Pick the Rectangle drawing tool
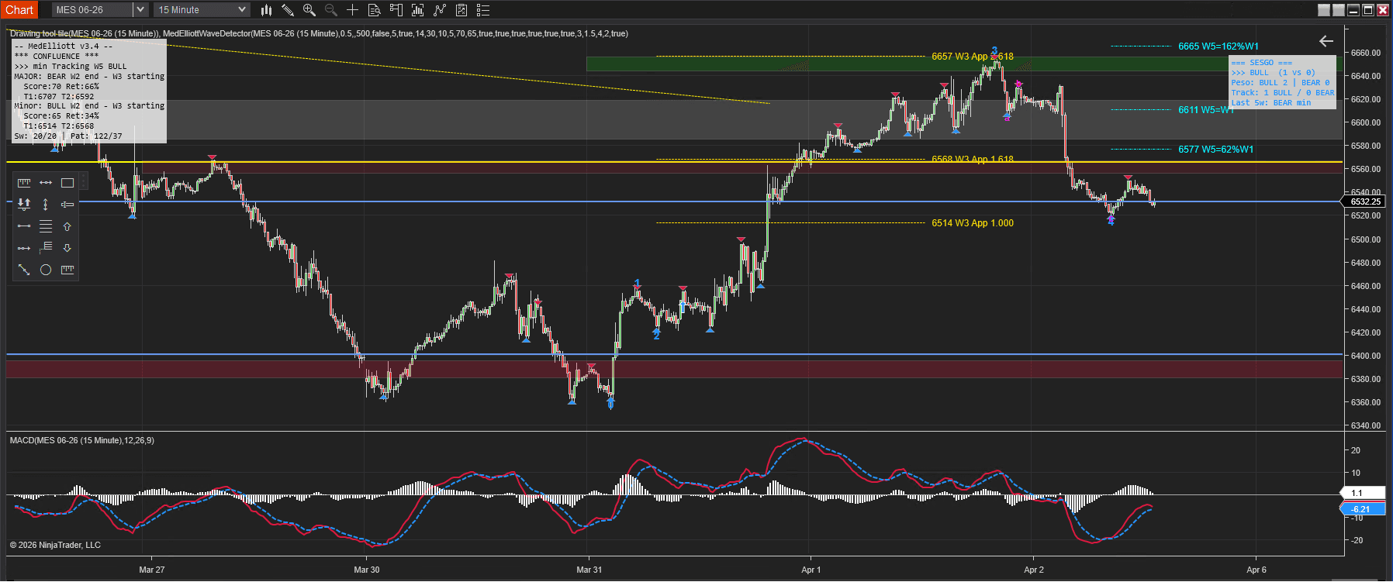Viewport: 1393px width, 582px height. click(x=67, y=183)
